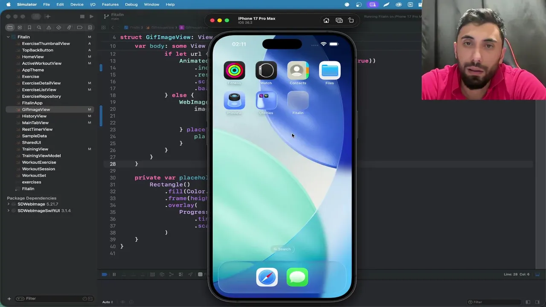Open the editor related items grid menu
Image resolution: width=546 pixels, height=307 pixels.
point(103,27)
